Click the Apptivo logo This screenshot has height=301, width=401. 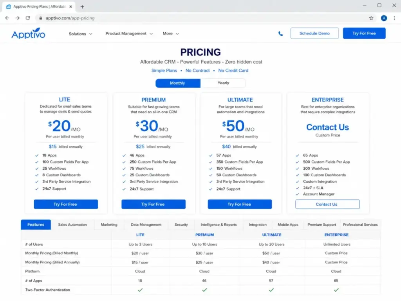[28, 33]
